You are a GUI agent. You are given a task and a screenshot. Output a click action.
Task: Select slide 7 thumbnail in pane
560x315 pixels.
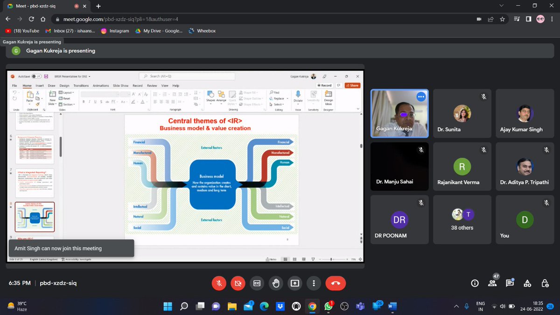(35, 183)
